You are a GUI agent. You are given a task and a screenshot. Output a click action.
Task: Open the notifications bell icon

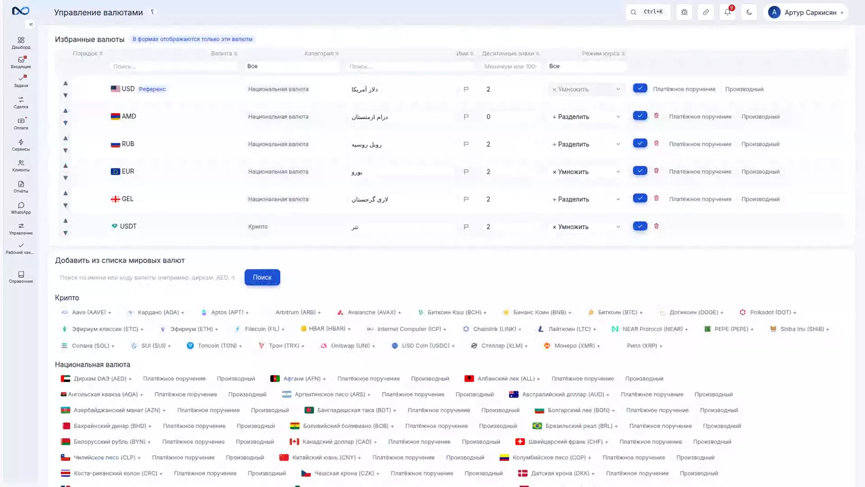coord(727,12)
